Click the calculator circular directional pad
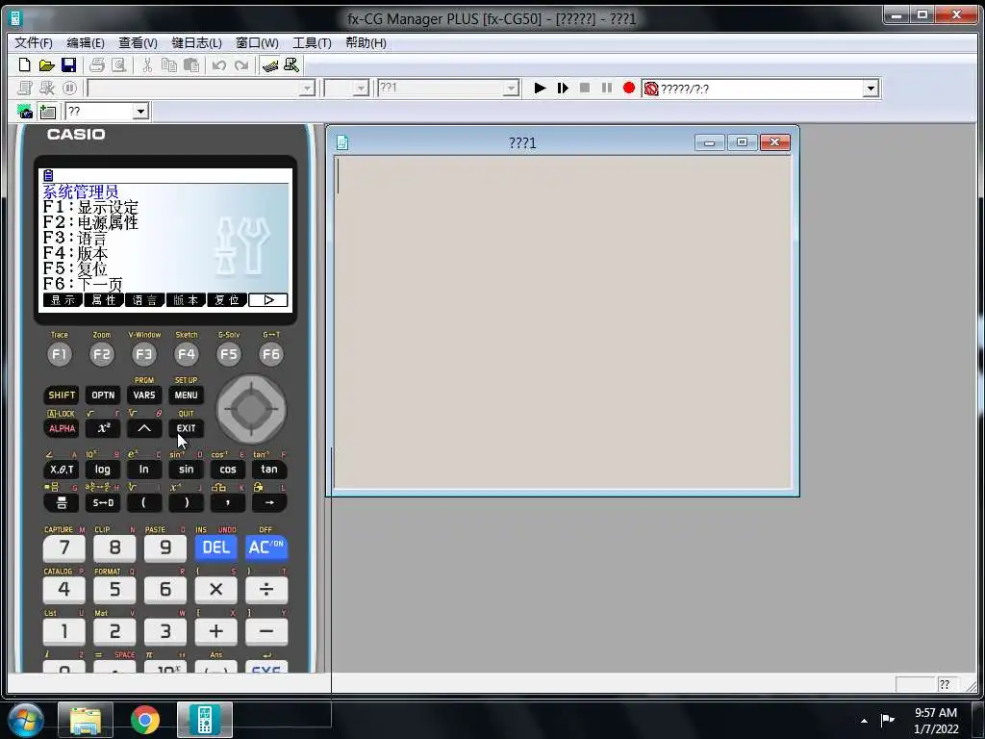Image resolution: width=985 pixels, height=739 pixels. point(251,410)
